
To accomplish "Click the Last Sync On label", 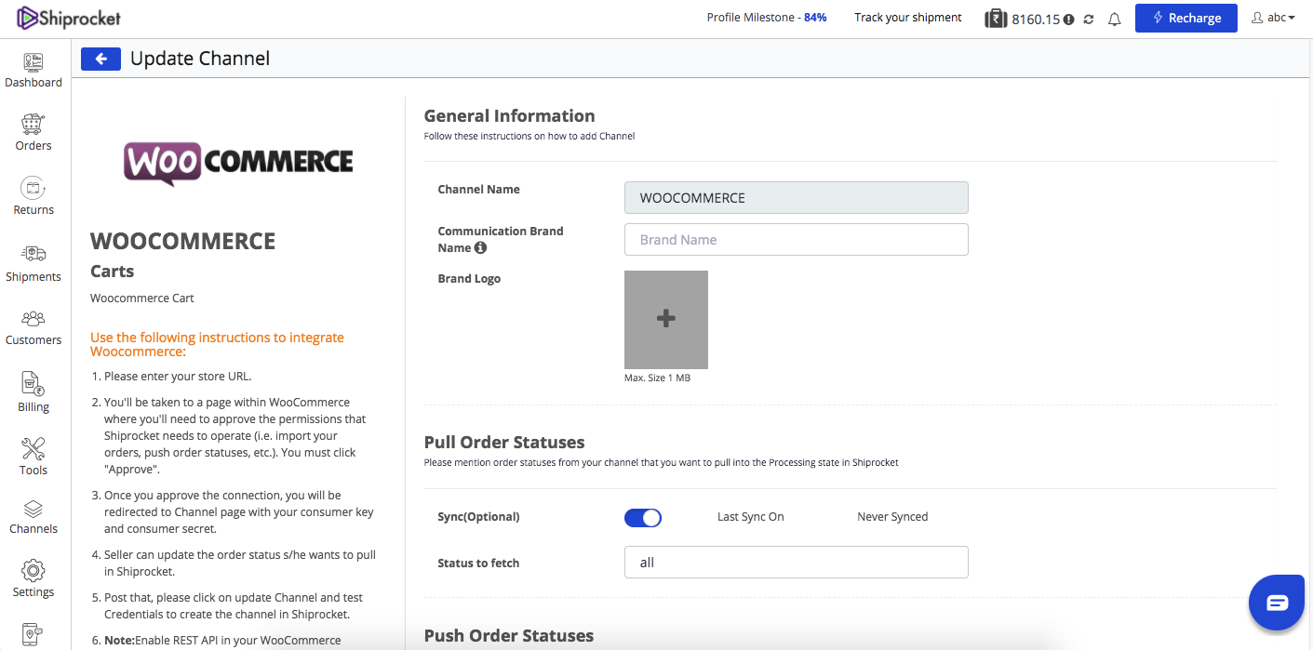I will tap(751, 517).
